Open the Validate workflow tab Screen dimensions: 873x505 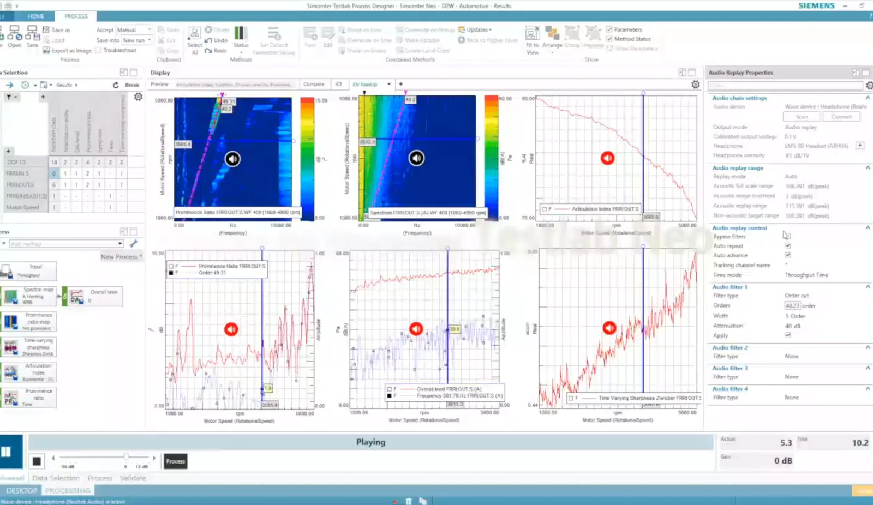tap(133, 478)
